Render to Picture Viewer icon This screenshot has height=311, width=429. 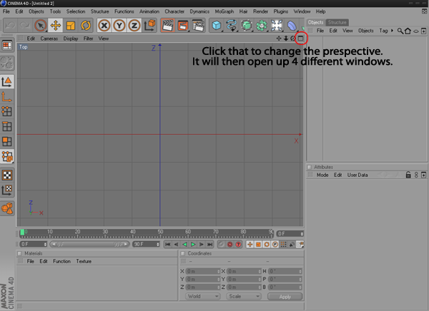point(183,26)
